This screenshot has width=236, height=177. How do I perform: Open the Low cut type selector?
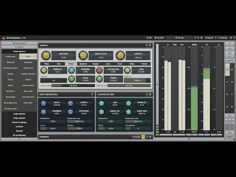click(54, 81)
